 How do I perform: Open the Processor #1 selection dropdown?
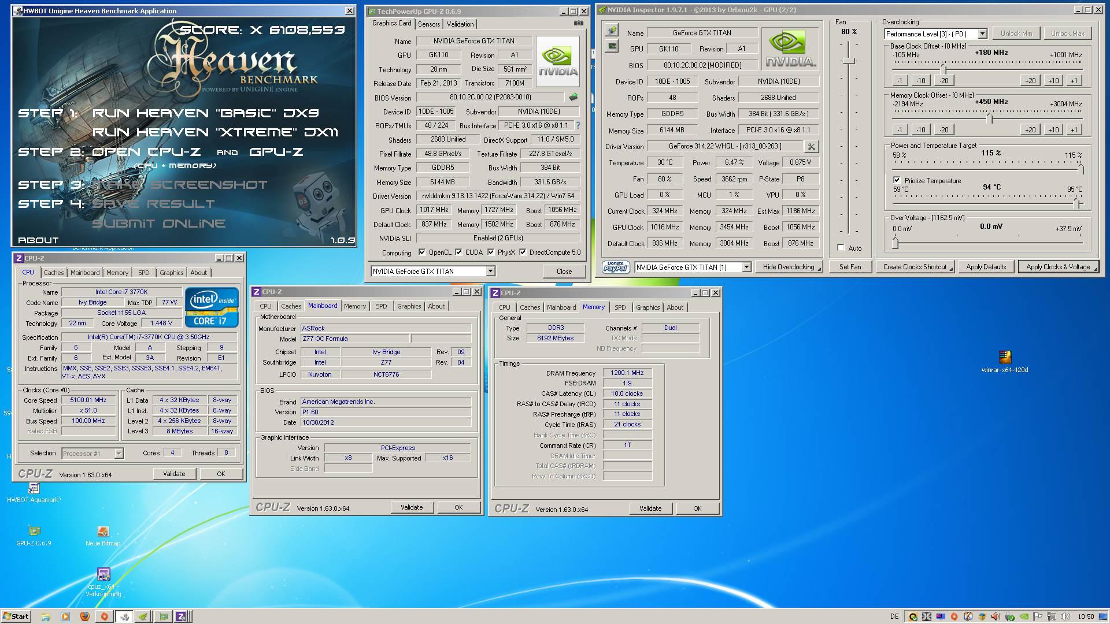tap(119, 454)
